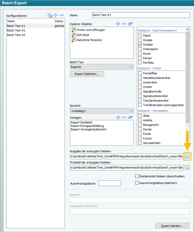194x232 pixels.
Task: Open the Batch-Typ Reports dropdown
Action: [x=102, y=67]
